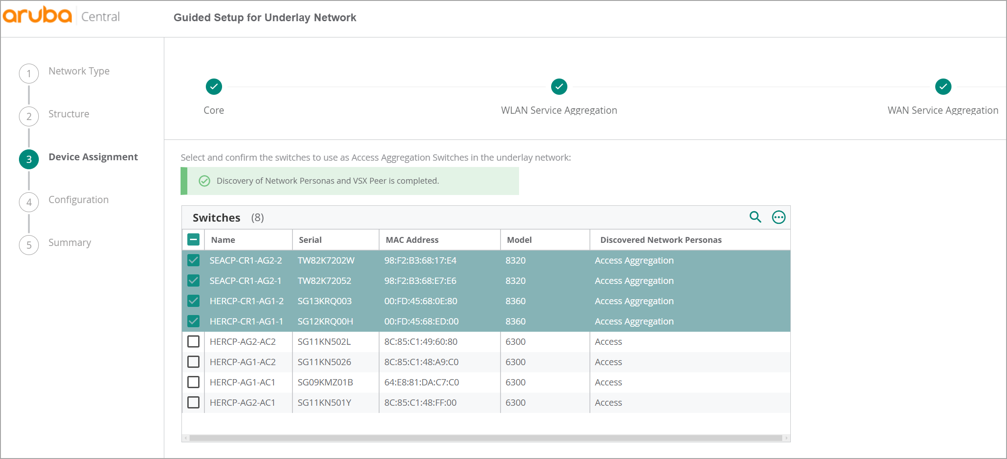Image resolution: width=1007 pixels, height=459 pixels.
Task: Click MAC address 64:E8:81:DA:C7:C0
Action: pyautogui.click(x=422, y=382)
